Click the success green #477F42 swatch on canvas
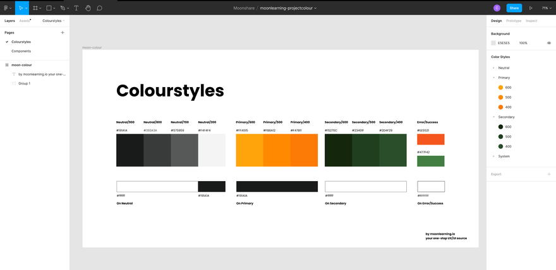The width and height of the screenshot is (556, 270). (x=430, y=161)
